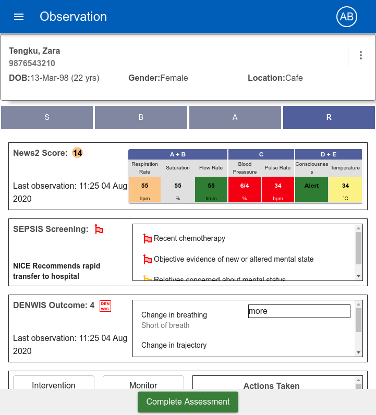Click the C column header
The image size is (376, 415).
(x=261, y=154)
